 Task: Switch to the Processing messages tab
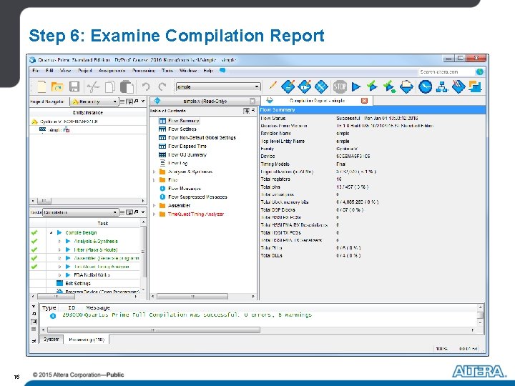[87, 340]
